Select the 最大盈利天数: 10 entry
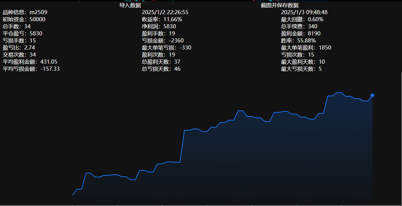 (303, 61)
